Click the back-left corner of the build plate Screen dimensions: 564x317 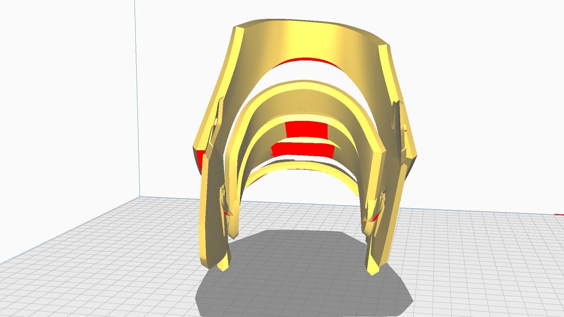tap(140, 196)
